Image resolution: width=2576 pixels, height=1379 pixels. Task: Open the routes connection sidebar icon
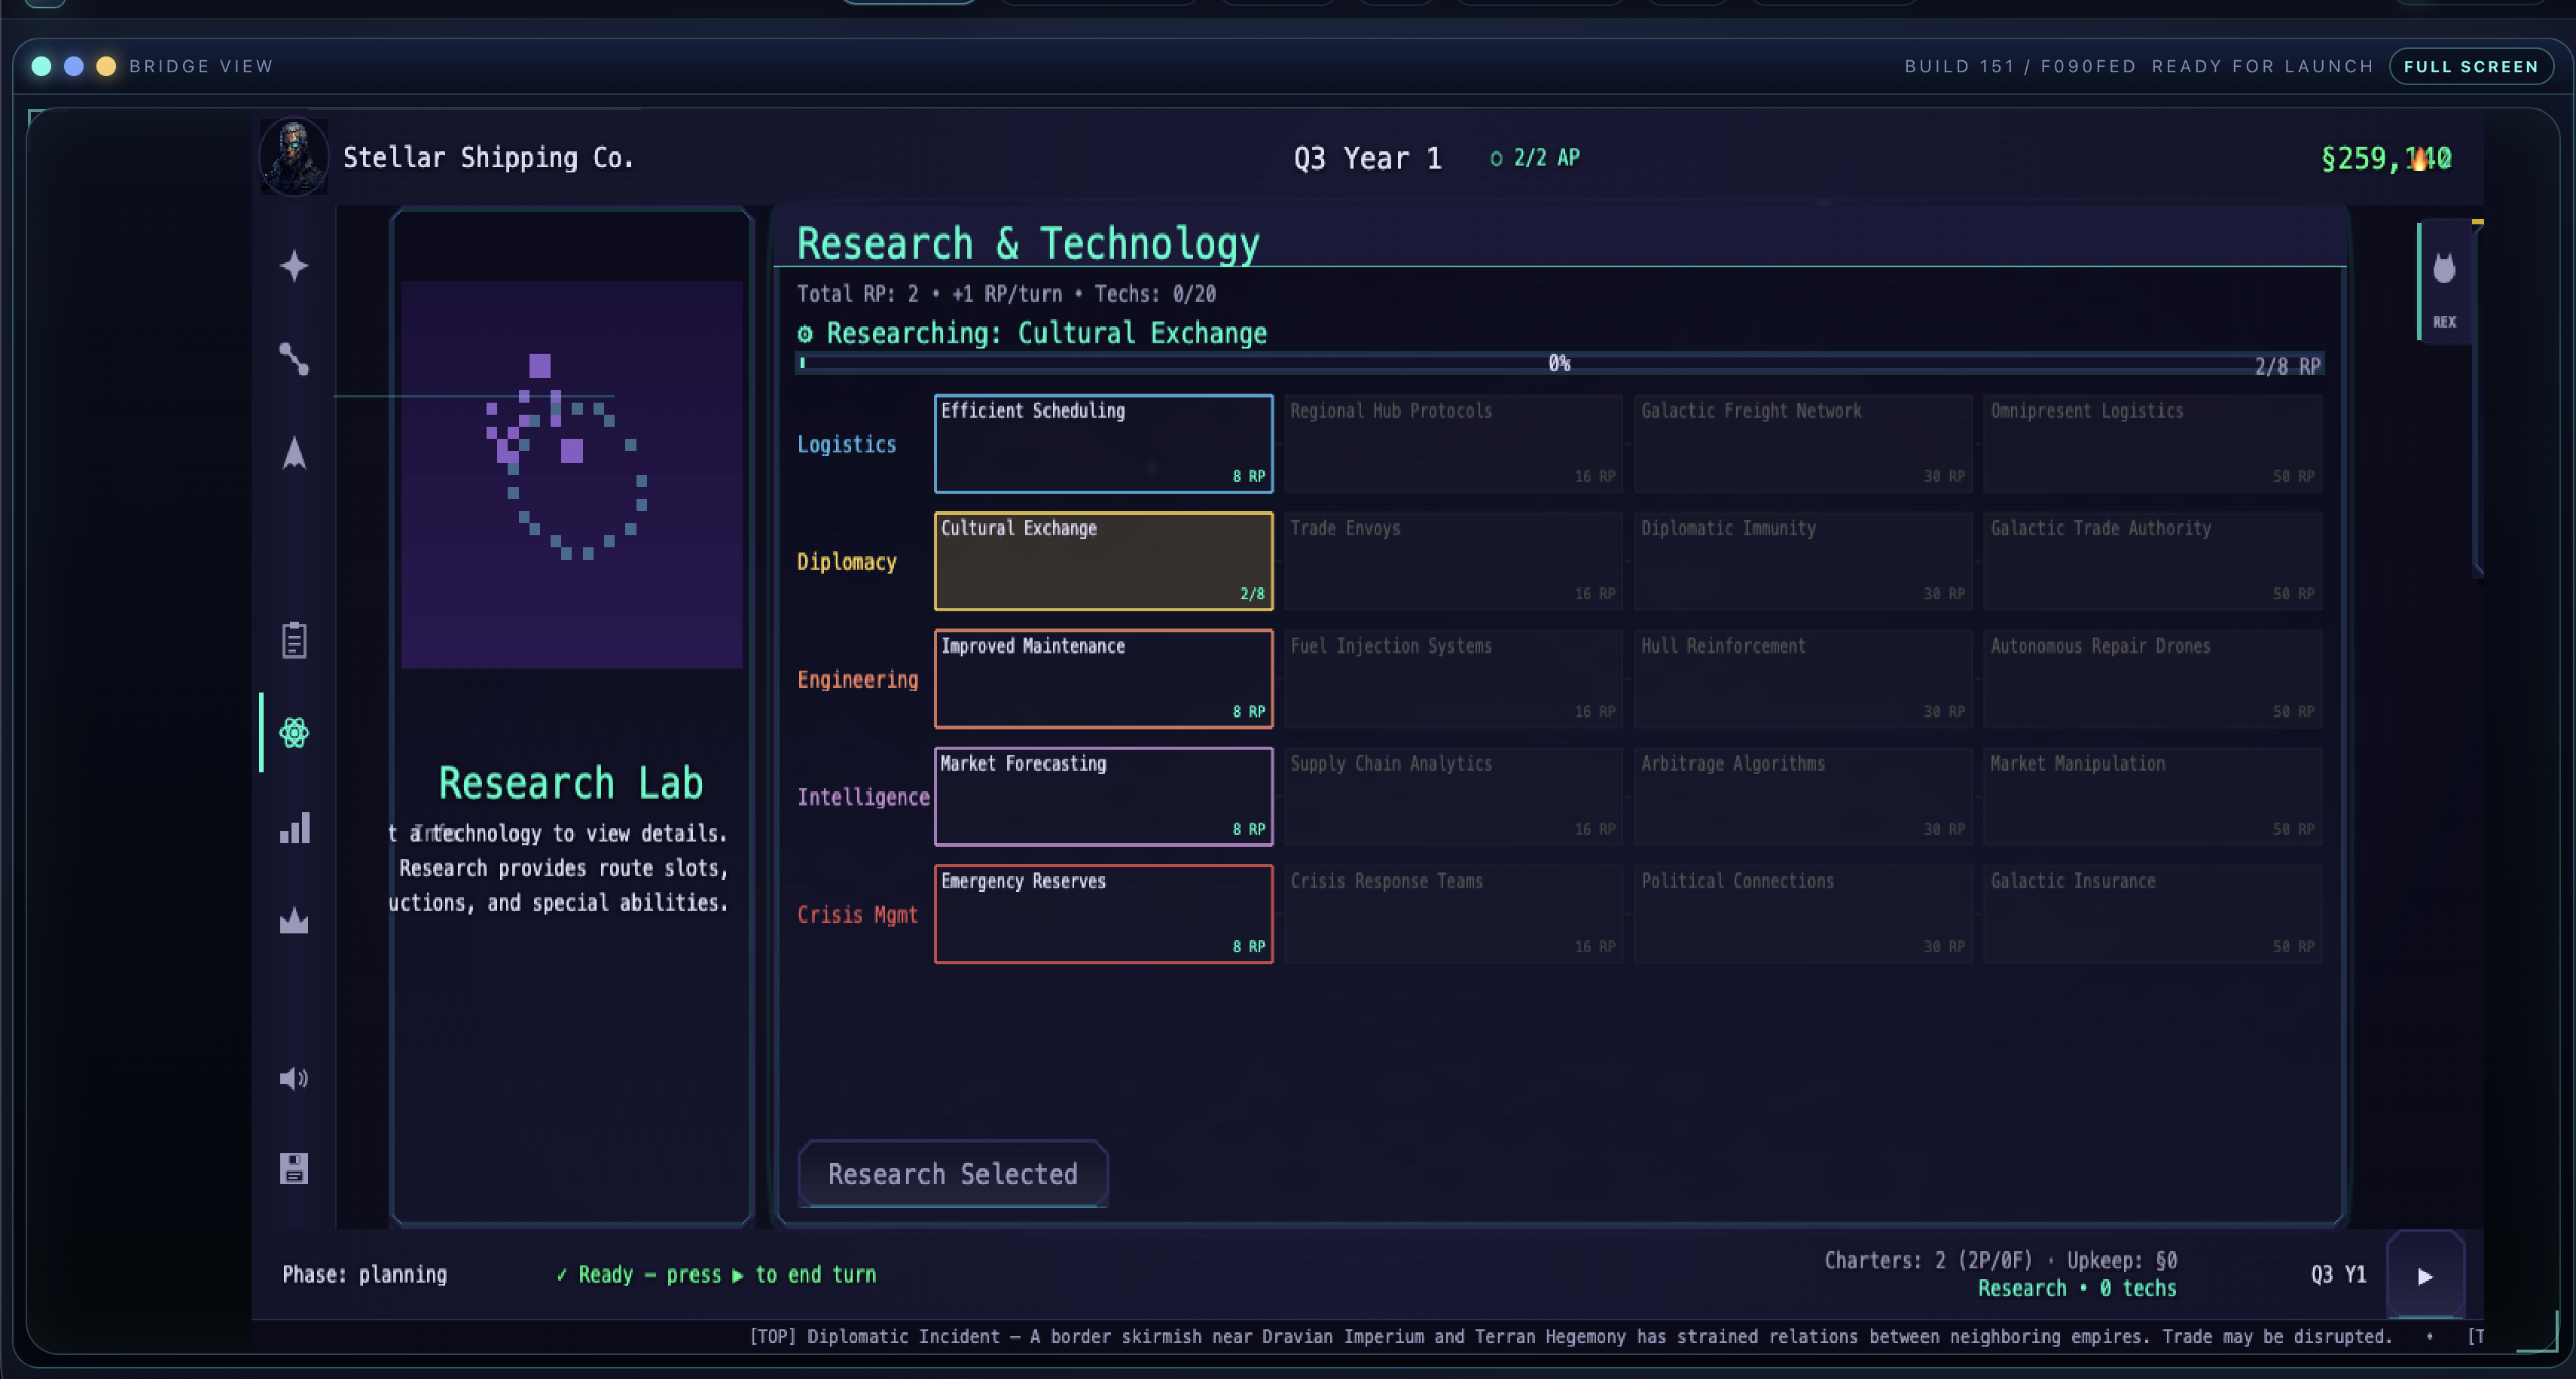click(x=294, y=359)
